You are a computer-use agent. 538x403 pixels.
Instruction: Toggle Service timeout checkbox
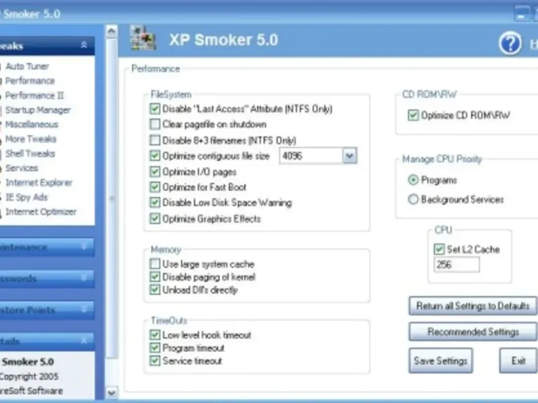(155, 361)
